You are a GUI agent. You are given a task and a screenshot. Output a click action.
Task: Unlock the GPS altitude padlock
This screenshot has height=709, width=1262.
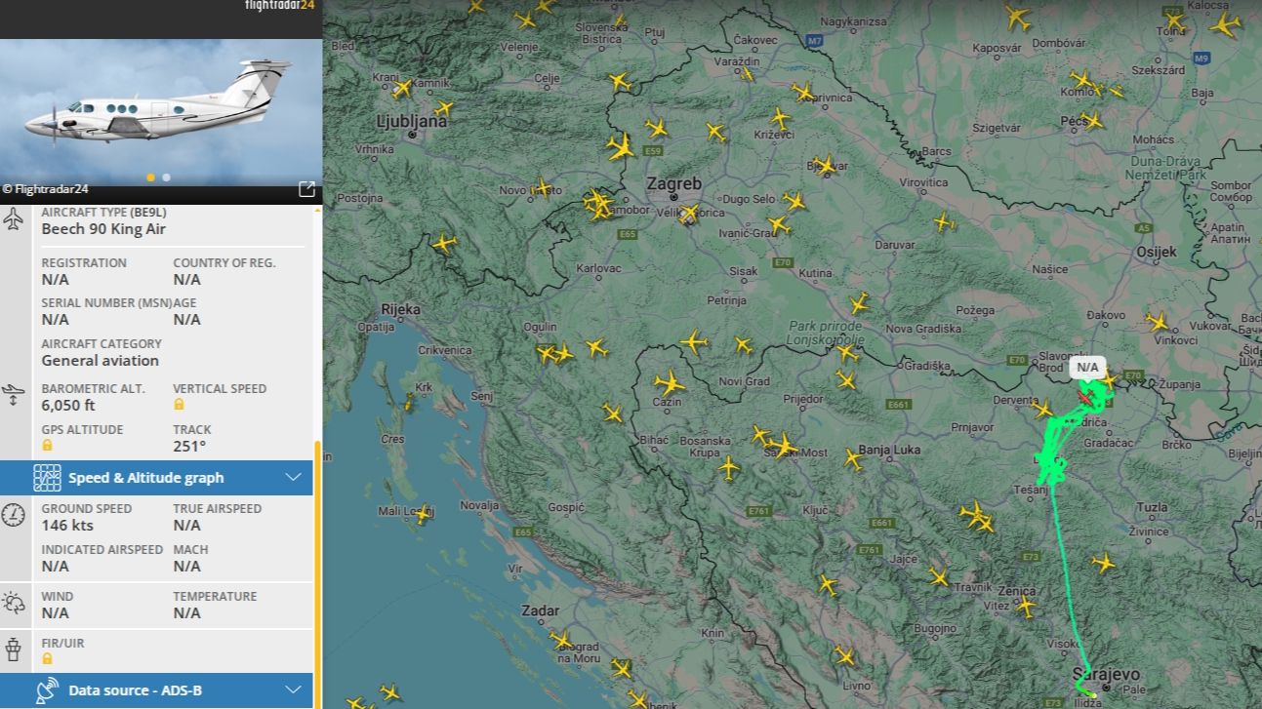click(x=45, y=446)
